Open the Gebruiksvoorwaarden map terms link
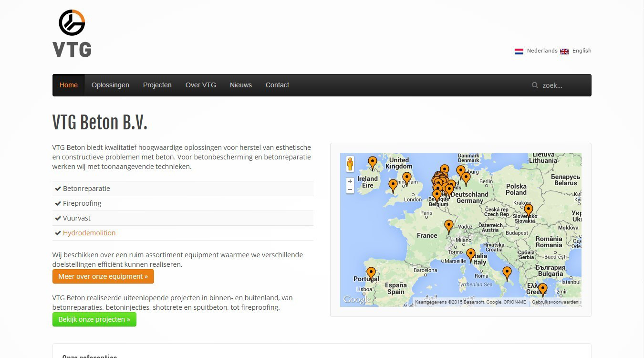Image resolution: width=644 pixels, height=358 pixels. pyautogui.click(x=555, y=302)
